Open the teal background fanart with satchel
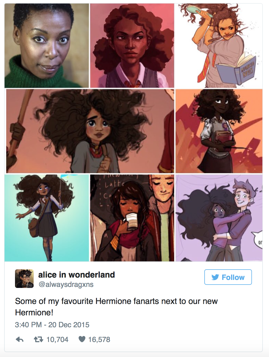The width and height of the screenshot is (269, 357). (47, 218)
